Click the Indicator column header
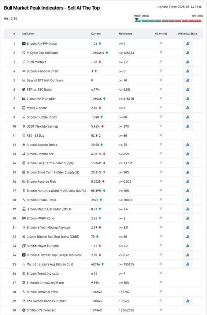Screen dimensions: 207x315 (28, 33)
